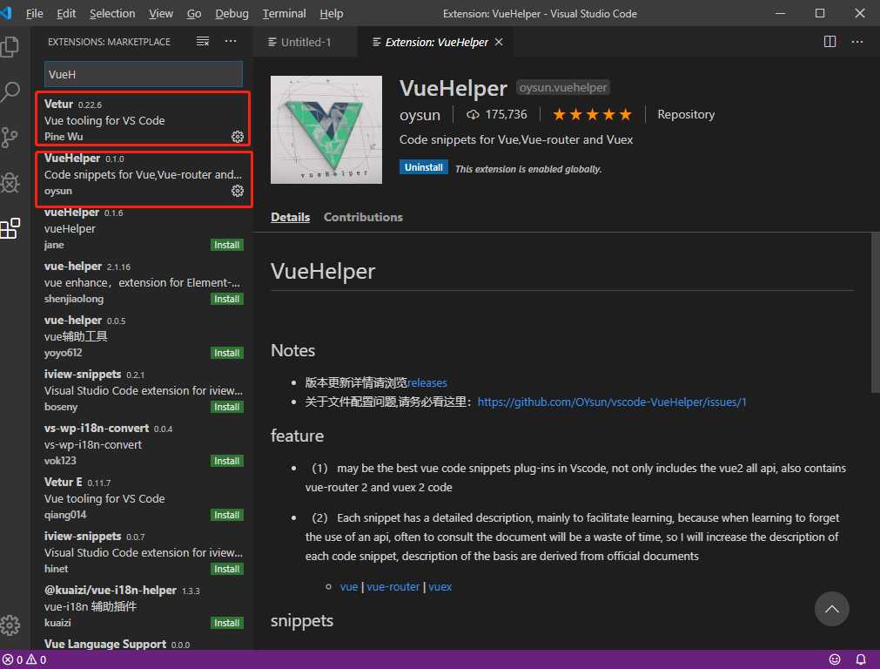Switch to the Untitled-1 tab
The width and height of the screenshot is (880, 669).
click(306, 42)
